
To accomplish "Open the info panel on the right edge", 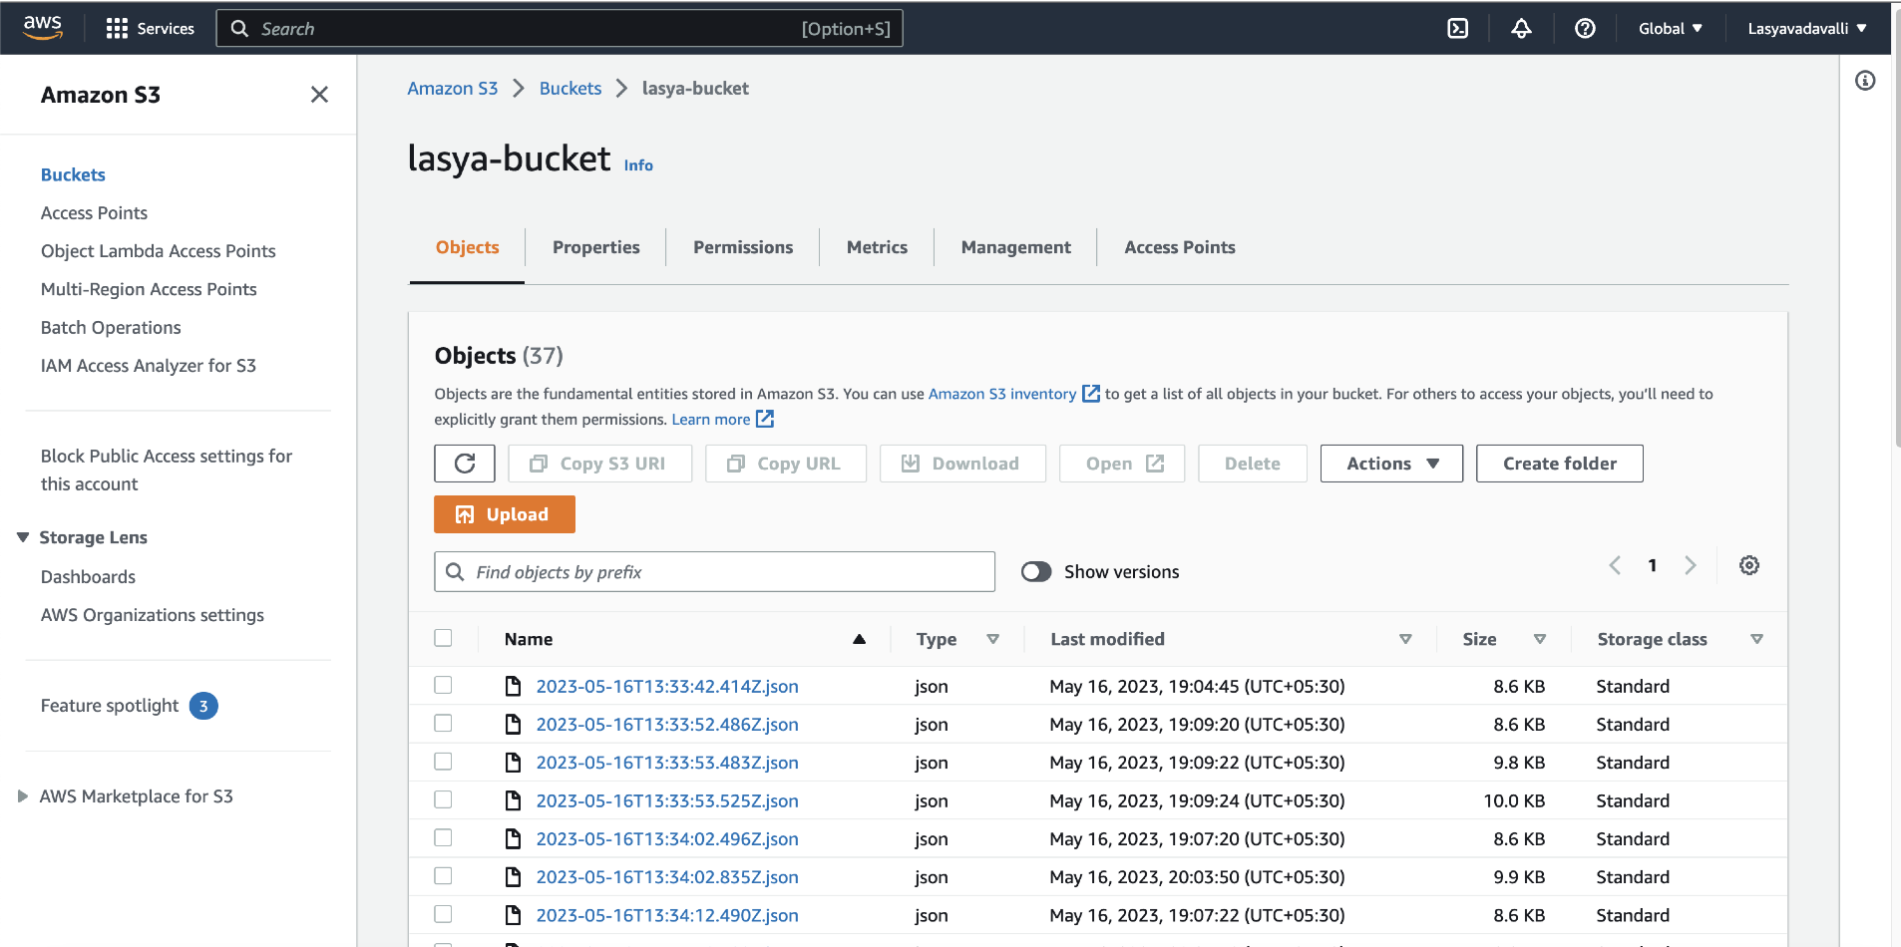I will coord(1866,81).
